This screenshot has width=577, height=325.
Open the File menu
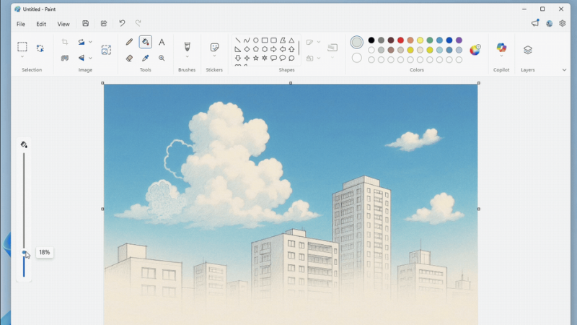(21, 24)
